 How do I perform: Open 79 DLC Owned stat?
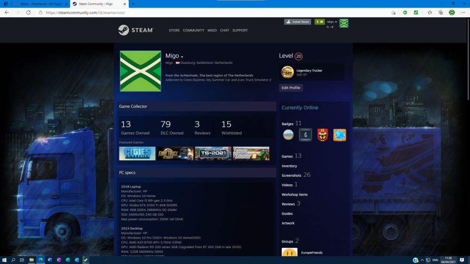(172, 128)
